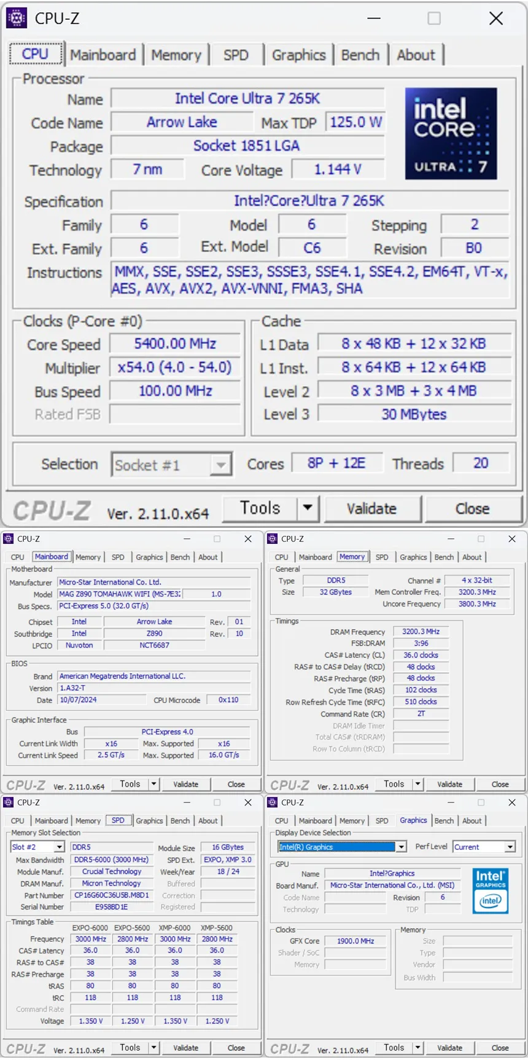This screenshot has width=528, height=1060.
Task: Expand the Perf Level Current dropdown
Action: [510, 847]
